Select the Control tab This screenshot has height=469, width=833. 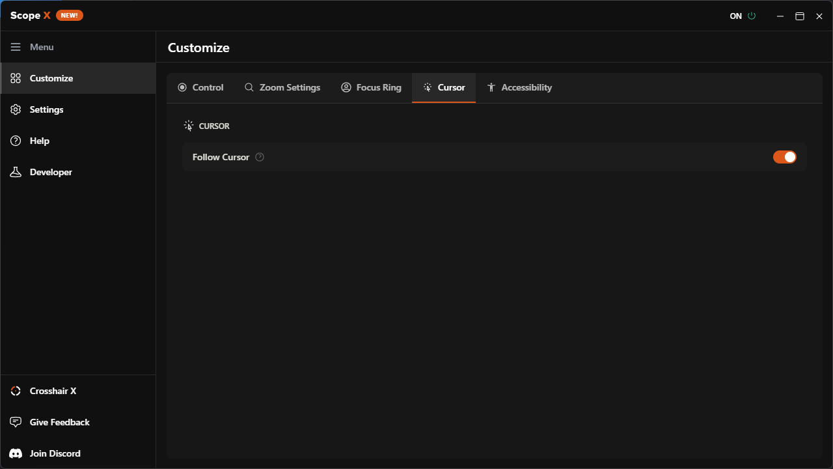tap(200, 87)
